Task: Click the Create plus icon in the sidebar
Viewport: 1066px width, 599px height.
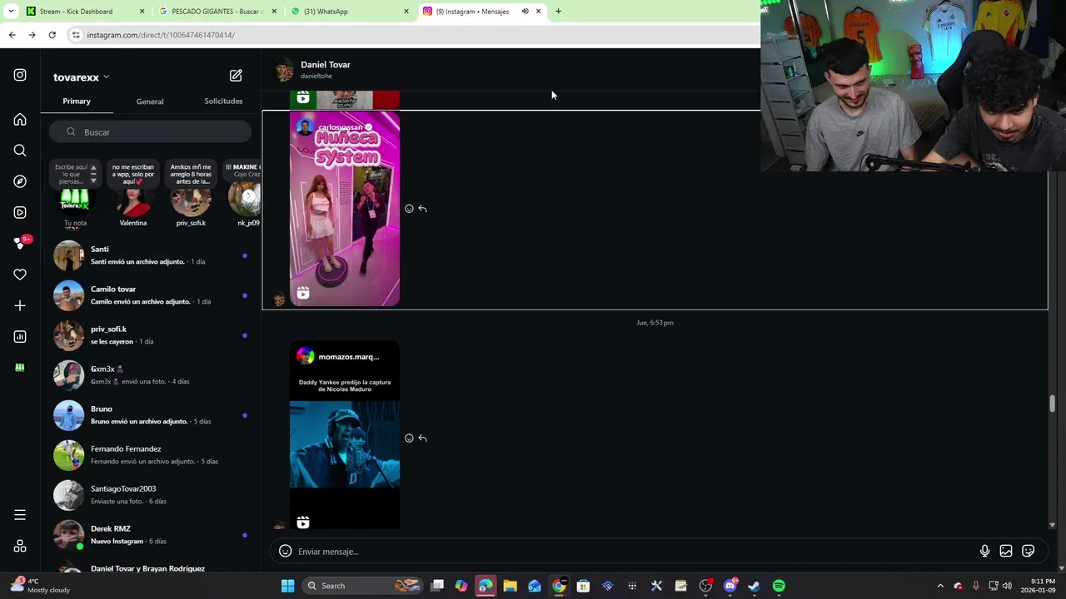Action: point(20,305)
